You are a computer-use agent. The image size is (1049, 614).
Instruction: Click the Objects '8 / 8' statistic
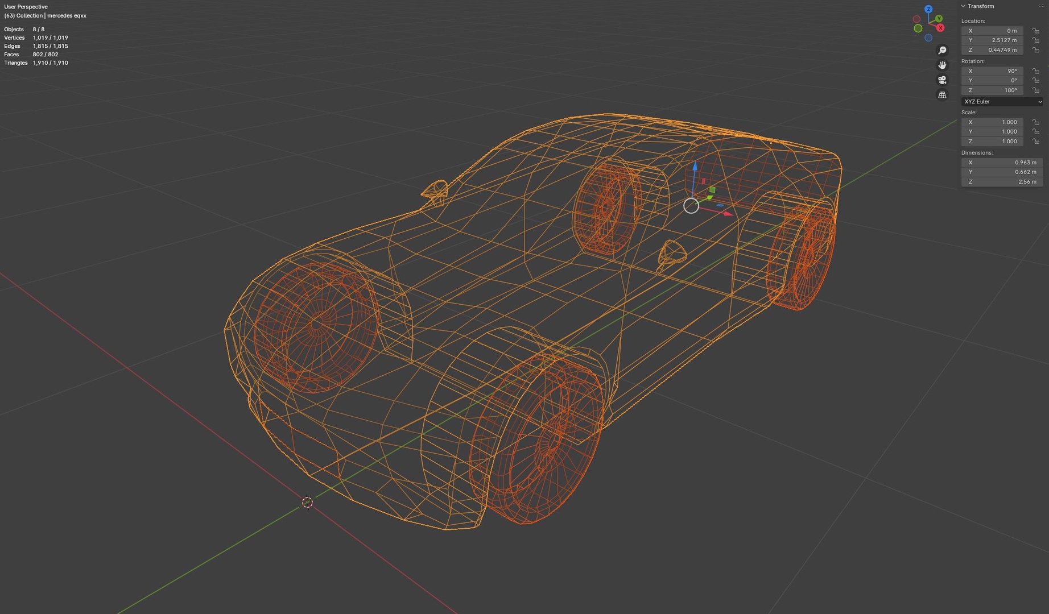point(38,30)
